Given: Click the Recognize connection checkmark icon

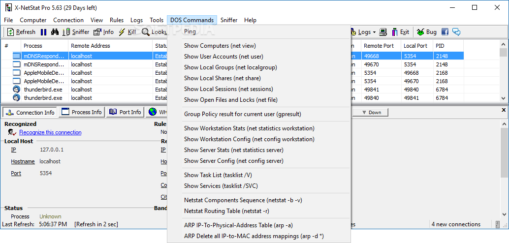Looking at the screenshot, I should tap(12, 132).
